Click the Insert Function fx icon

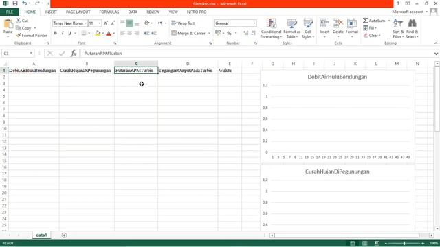[74, 54]
